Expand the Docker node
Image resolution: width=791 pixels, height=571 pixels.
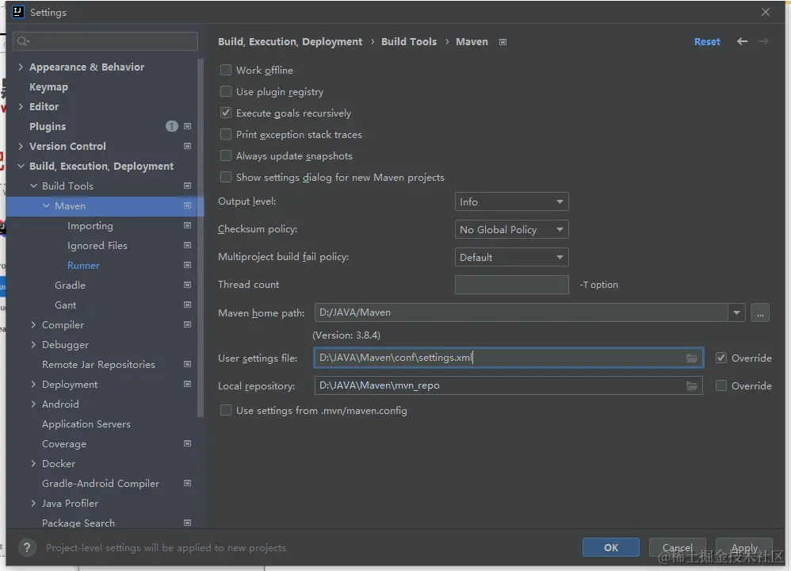point(33,463)
